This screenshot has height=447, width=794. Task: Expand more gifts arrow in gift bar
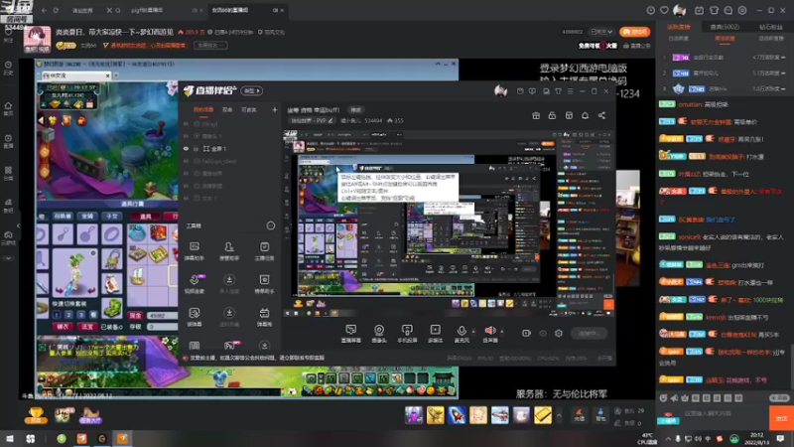(559, 415)
